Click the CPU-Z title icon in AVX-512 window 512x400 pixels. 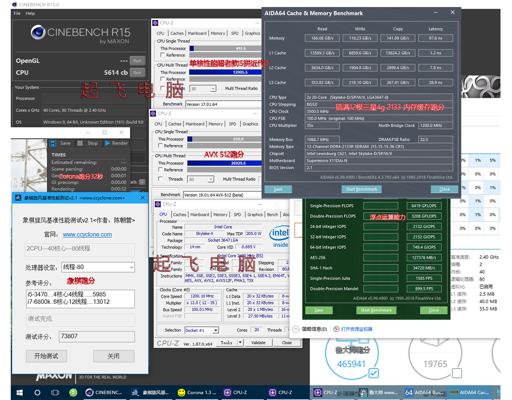coord(153,114)
